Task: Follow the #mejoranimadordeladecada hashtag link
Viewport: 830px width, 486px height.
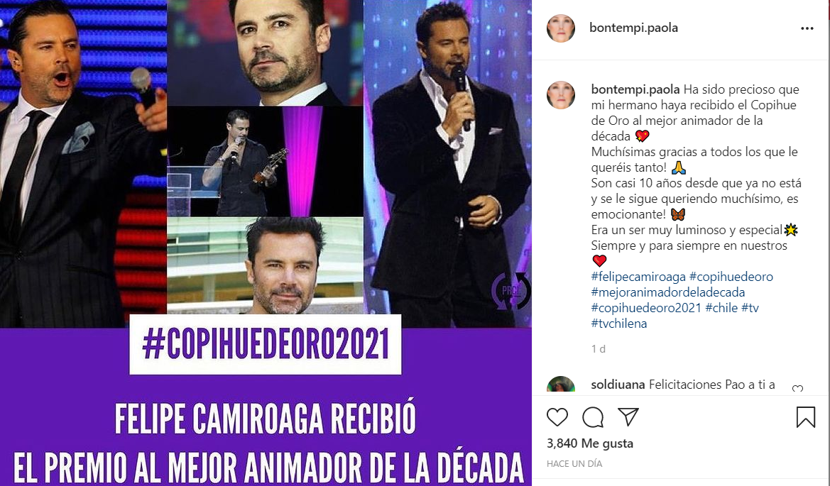Action: [x=668, y=292]
